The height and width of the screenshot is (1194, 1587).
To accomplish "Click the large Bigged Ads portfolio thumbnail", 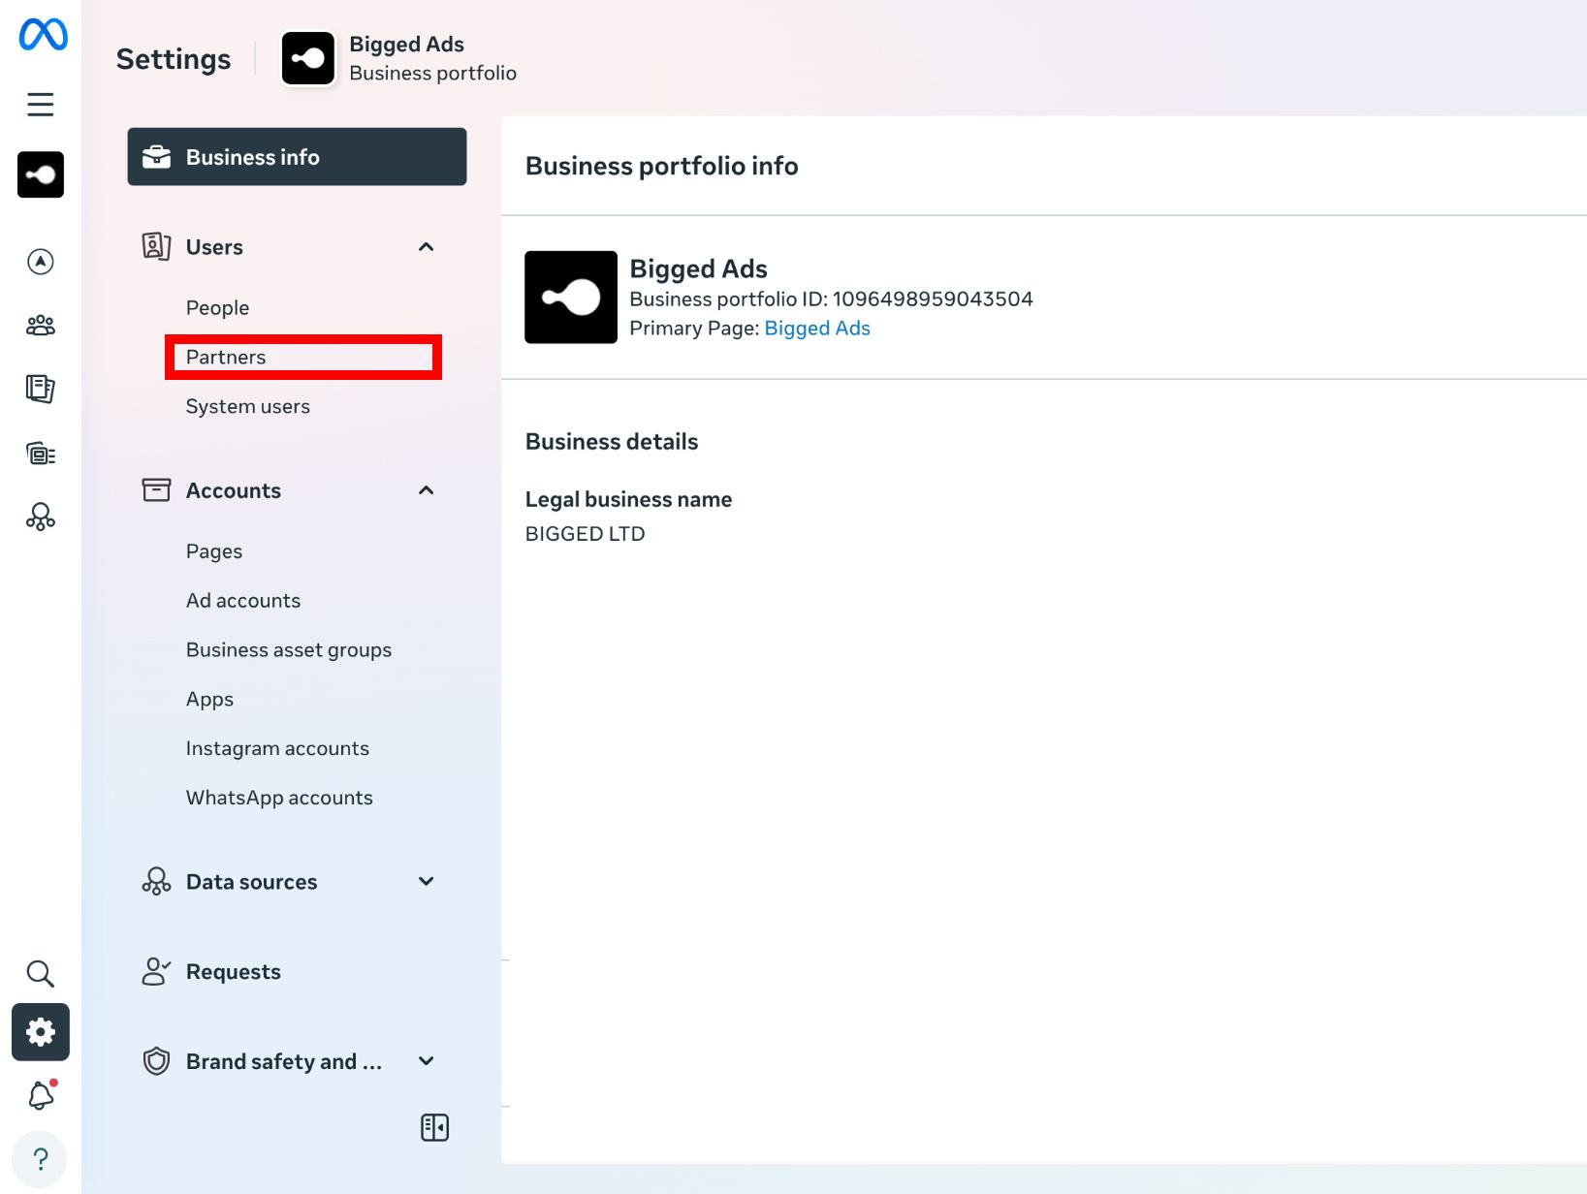I will [x=571, y=298].
